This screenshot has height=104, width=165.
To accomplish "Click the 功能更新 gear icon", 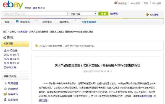I will point(5,88).
